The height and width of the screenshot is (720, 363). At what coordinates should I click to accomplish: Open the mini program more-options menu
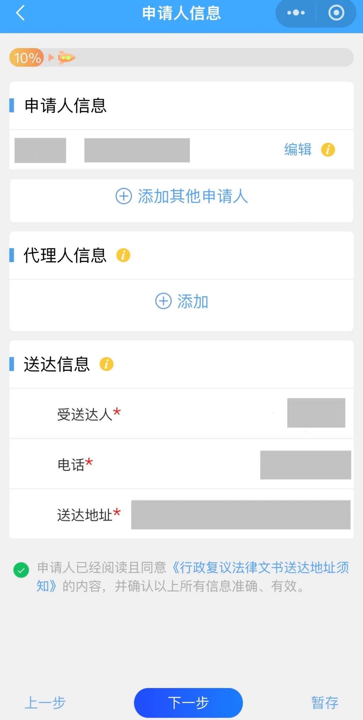point(296,13)
